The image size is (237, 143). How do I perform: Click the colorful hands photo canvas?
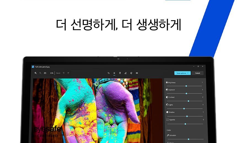pos(98,111)
